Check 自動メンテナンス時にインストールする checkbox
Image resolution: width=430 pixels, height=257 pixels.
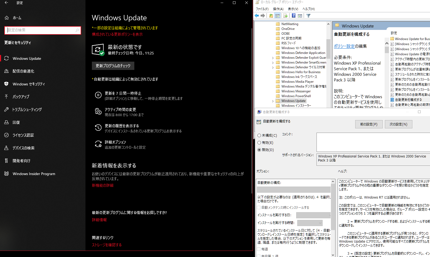(259, 208)
